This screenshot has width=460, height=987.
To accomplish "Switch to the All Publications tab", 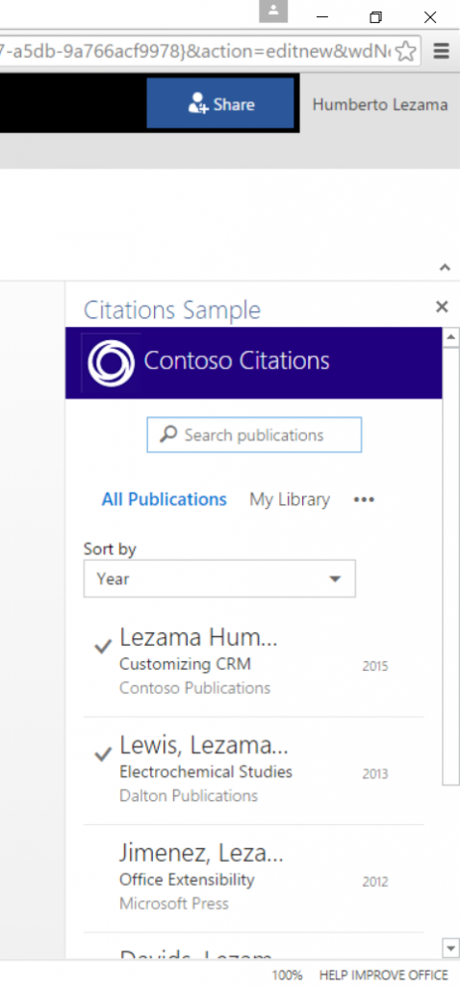I will tap(164, 499).
